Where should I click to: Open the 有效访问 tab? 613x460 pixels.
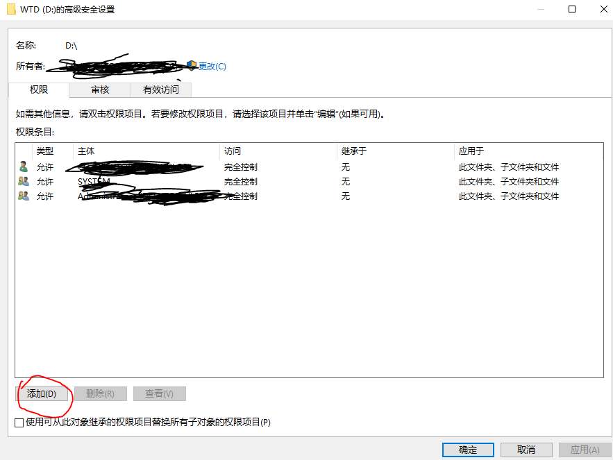[160, 90]
